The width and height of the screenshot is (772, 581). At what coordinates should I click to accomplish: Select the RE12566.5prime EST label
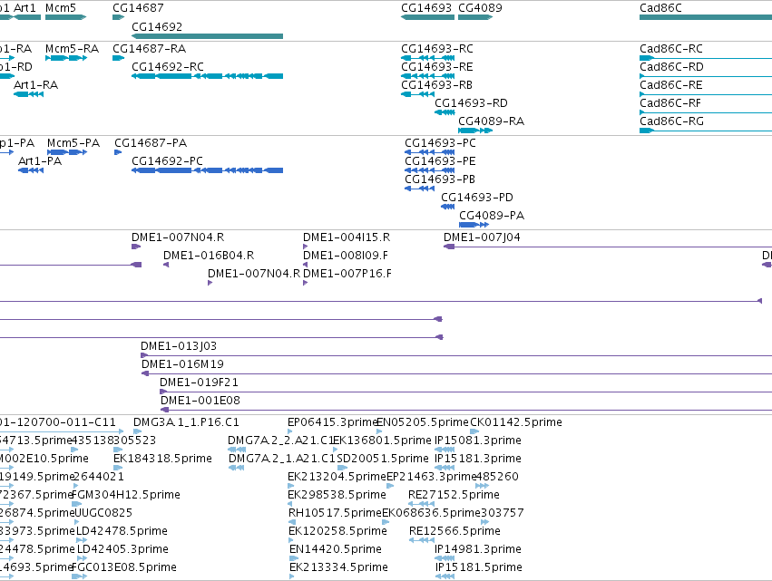pyautogui.click(x=454, y=532)
